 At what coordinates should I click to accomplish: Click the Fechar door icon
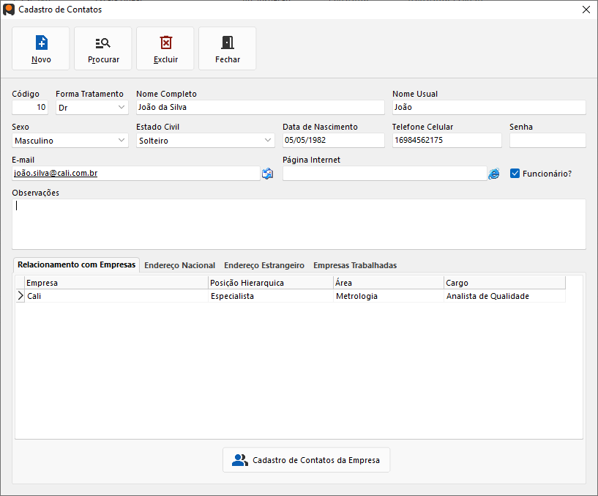[x=228, y=42]
